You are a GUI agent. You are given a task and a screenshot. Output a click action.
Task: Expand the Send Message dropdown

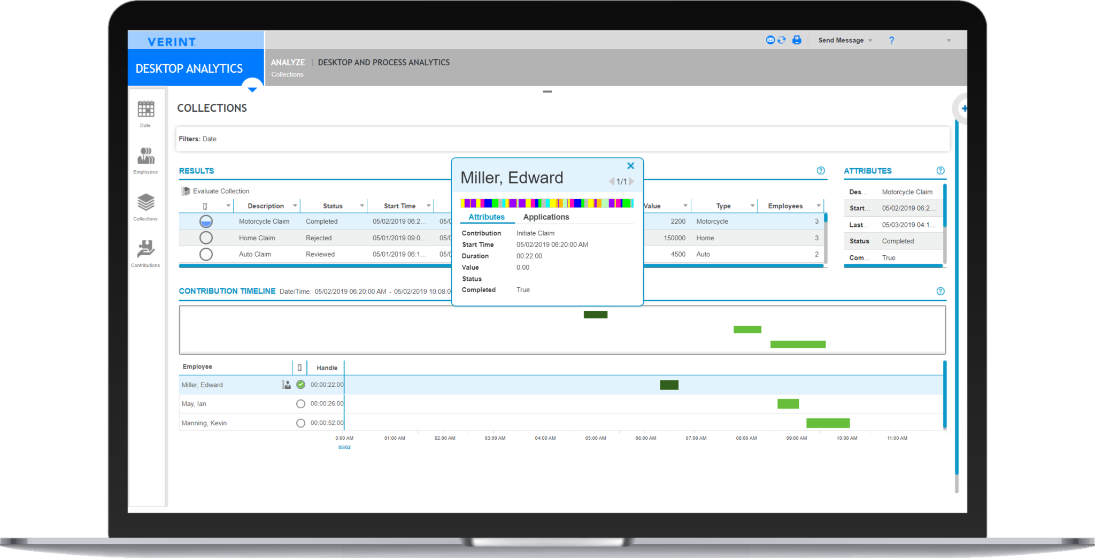[x=870, y=41]
